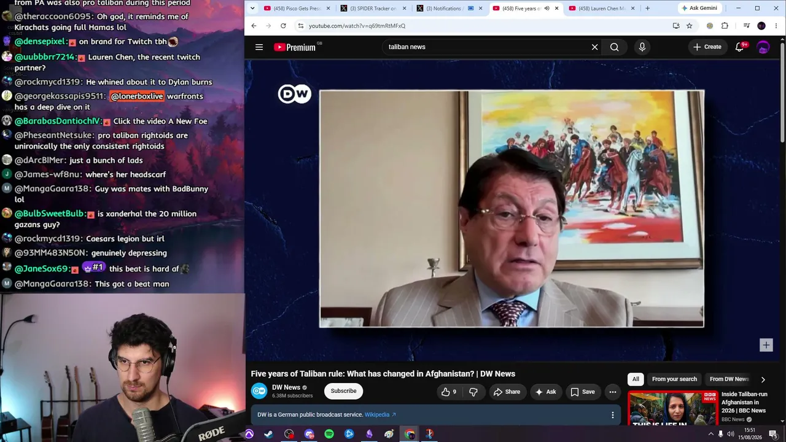Click the plus button below the video corner

click(766, 345)
